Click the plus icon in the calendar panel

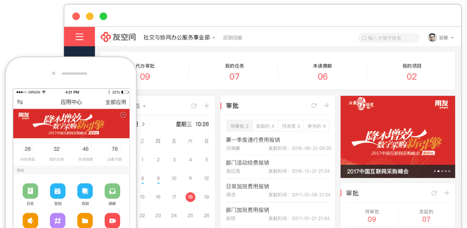coord(207,106)
